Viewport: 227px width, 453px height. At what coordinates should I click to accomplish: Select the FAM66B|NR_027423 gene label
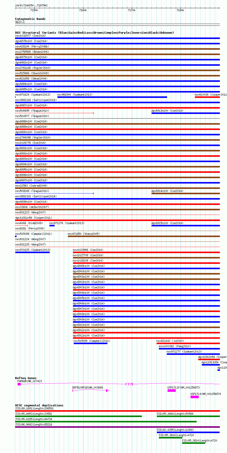[x=30, y=381]
